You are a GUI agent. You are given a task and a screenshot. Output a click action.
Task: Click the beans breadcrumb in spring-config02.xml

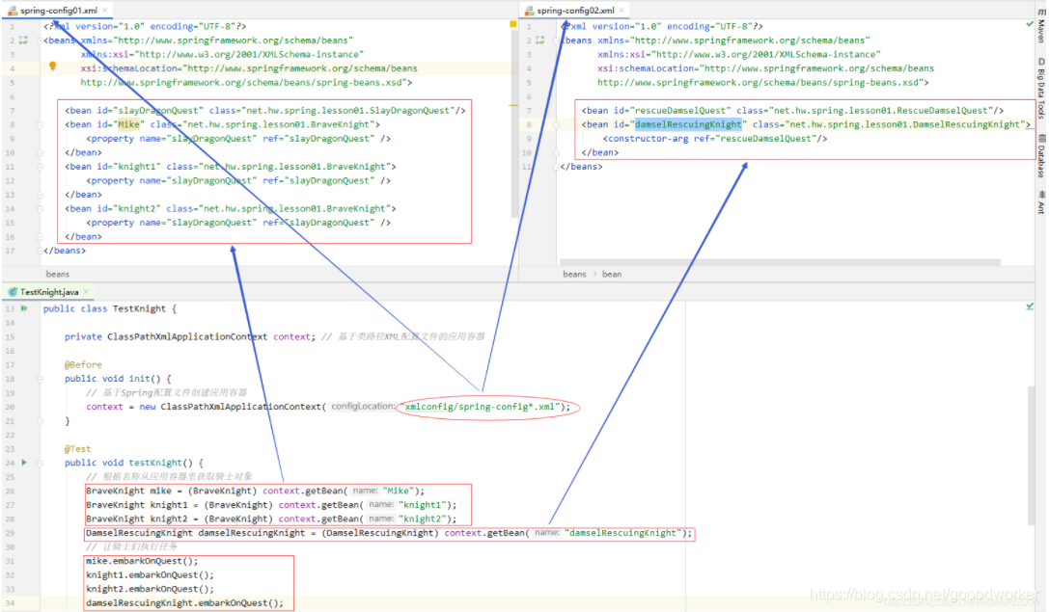pyautogui.click(x=574, y=274)
